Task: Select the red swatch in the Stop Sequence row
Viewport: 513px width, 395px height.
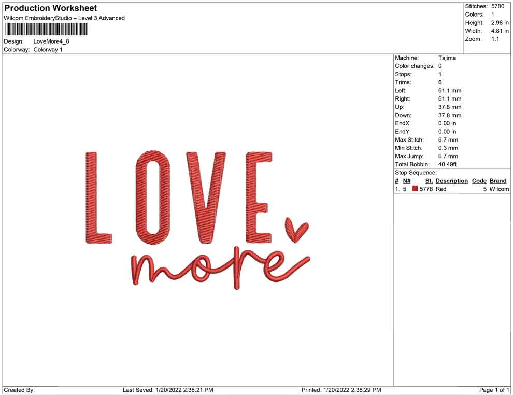Action: click(x=415, y=189)
